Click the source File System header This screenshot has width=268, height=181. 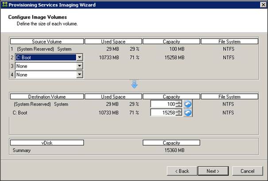229,41
